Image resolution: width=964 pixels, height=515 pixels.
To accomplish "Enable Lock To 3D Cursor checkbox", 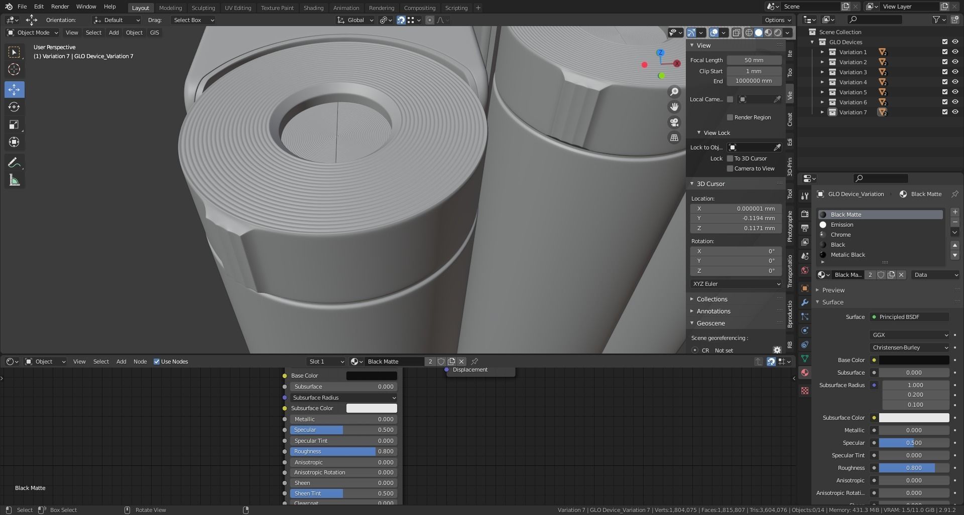I will (730, 158).
